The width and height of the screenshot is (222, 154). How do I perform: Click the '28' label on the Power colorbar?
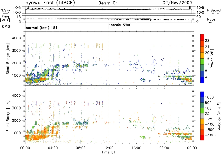(207, 41)
